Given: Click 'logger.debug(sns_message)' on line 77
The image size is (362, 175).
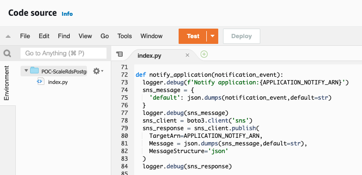Looking at the screenshot, I should pos(185,113).
